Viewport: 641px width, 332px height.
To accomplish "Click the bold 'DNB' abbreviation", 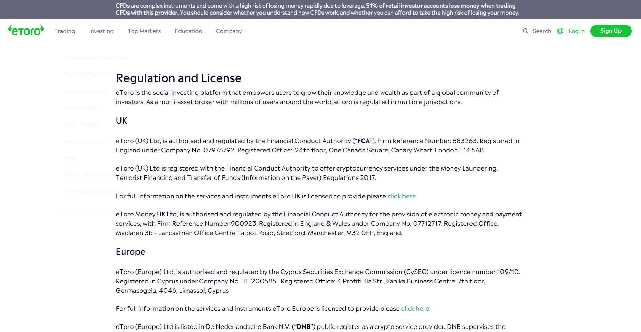I will coord(303,327).
